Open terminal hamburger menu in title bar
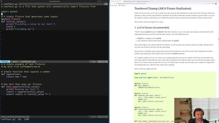Image resolution: width=219 pixels, height=123 pixels. (x=101, y=1)
